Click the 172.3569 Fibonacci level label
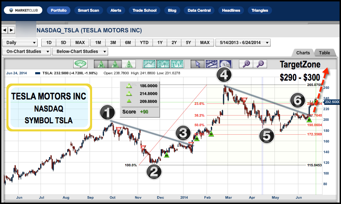Screen dimensions: 341x204 click(x=314, y=134)
